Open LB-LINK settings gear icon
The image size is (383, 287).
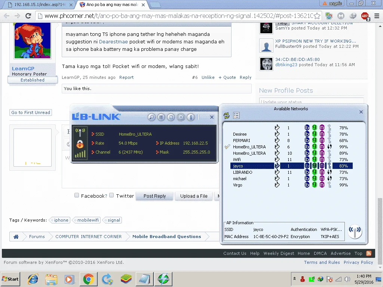coord(181,117)
